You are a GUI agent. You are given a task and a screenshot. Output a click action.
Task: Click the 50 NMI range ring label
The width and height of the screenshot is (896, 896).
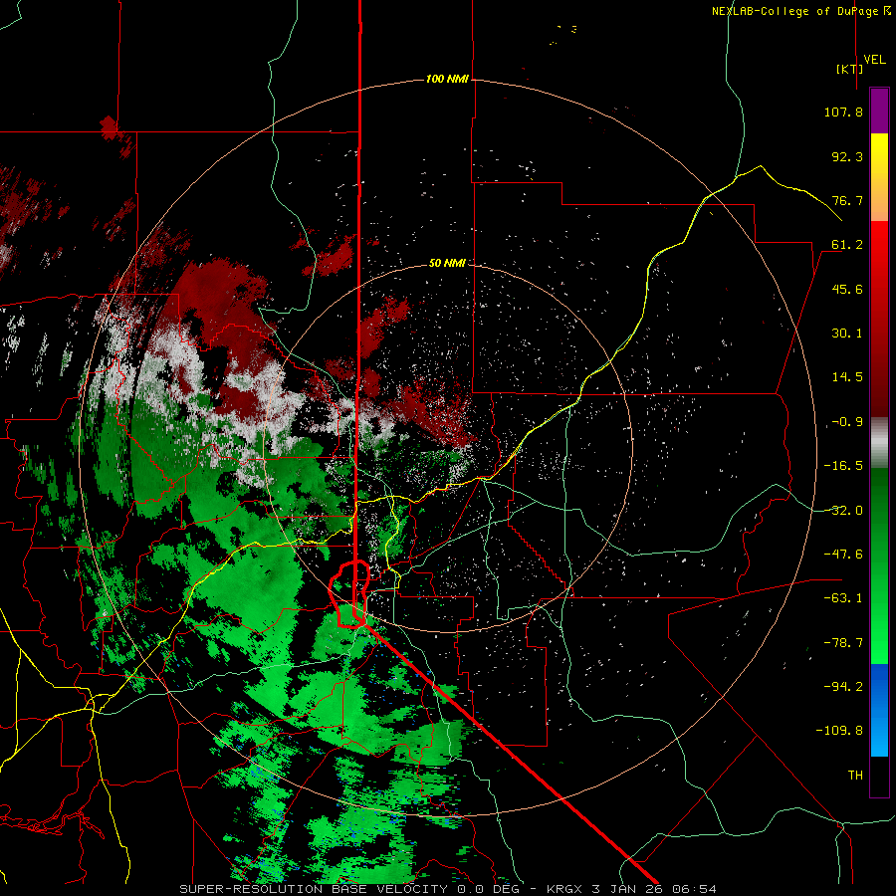(447, 264)
